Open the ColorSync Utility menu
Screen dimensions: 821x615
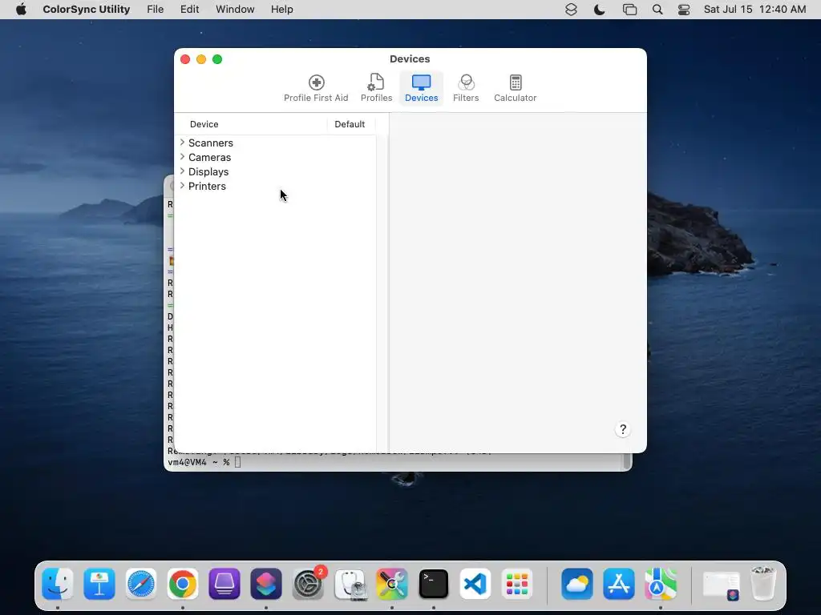tap(87, 10)
